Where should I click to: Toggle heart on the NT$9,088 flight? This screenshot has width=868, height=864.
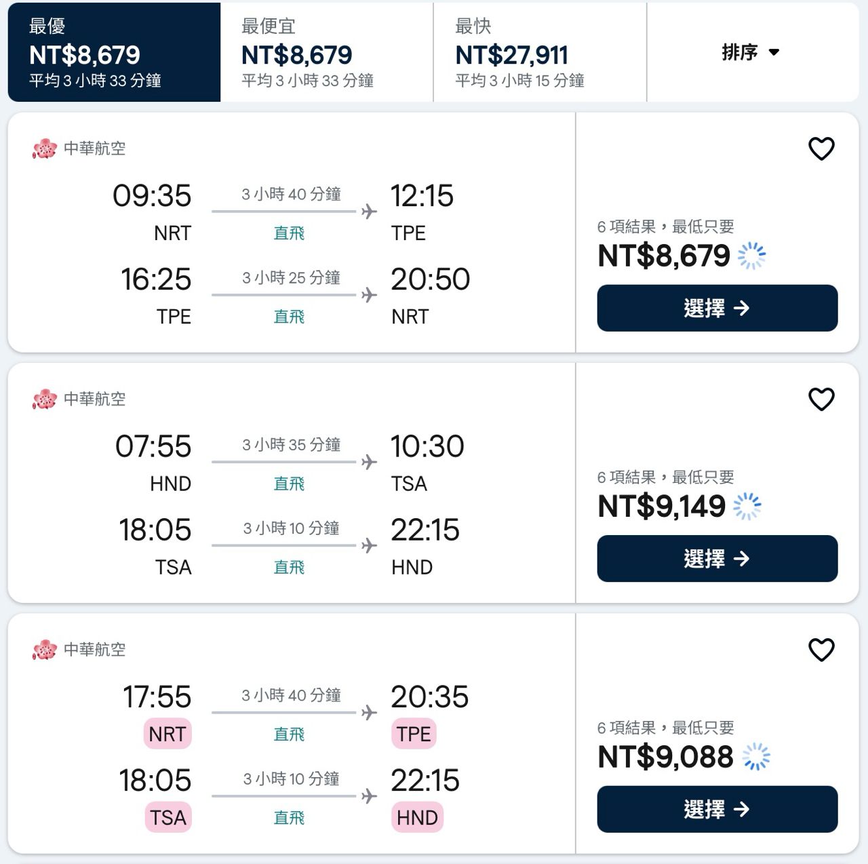[821, 650]
